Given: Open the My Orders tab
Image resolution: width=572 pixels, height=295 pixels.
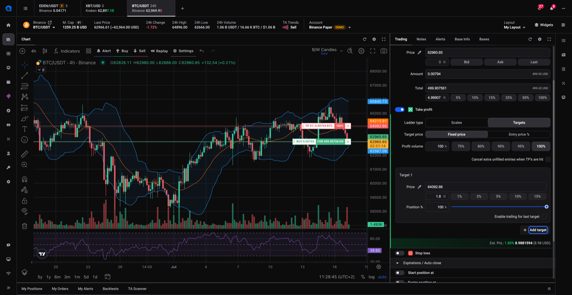Looking at the screenshot, I should pyautogui.click(x=60, y=289).
